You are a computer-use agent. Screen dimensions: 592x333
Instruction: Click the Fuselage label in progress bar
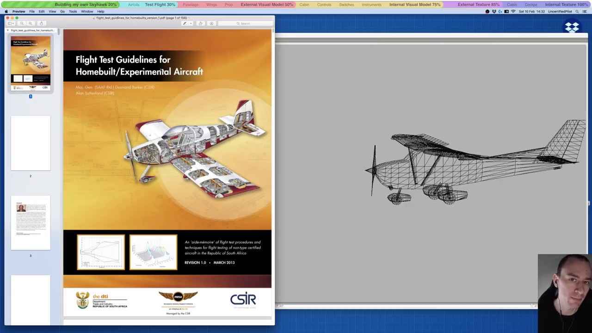pos(191,5)
